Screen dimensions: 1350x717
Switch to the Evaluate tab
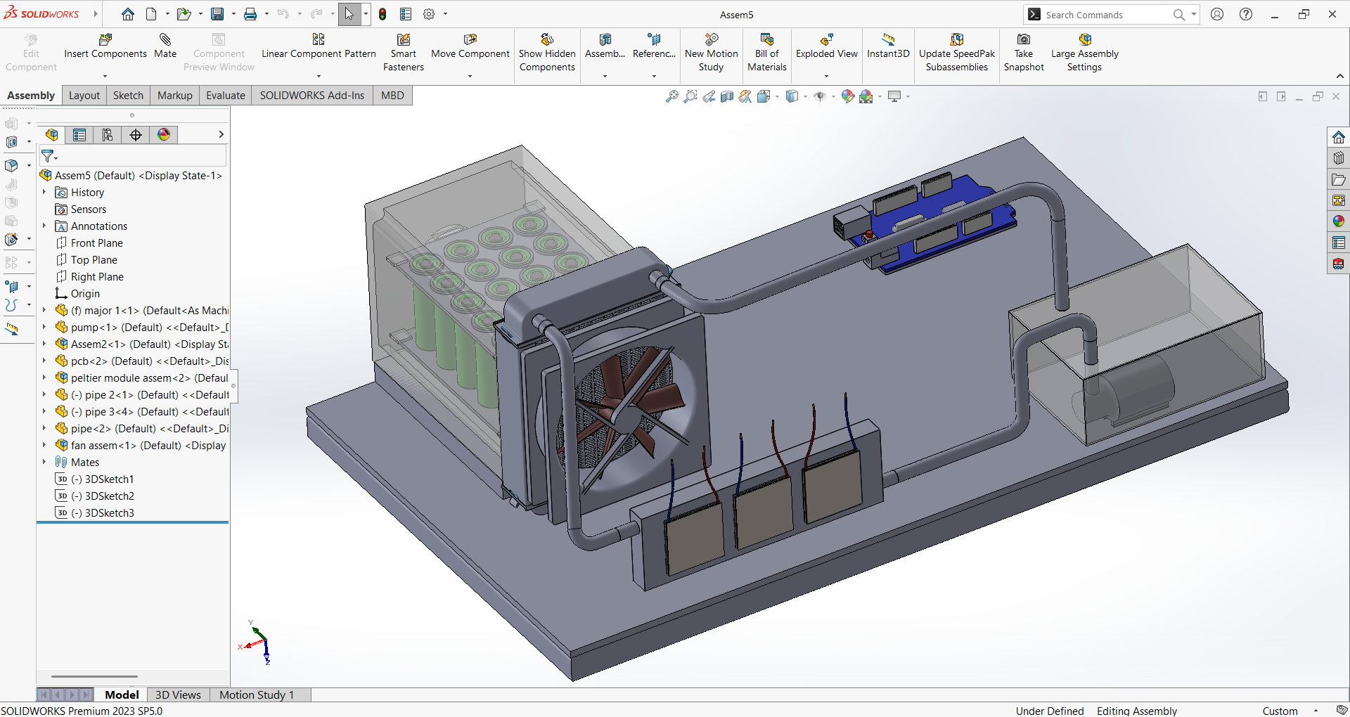[225, 96]
